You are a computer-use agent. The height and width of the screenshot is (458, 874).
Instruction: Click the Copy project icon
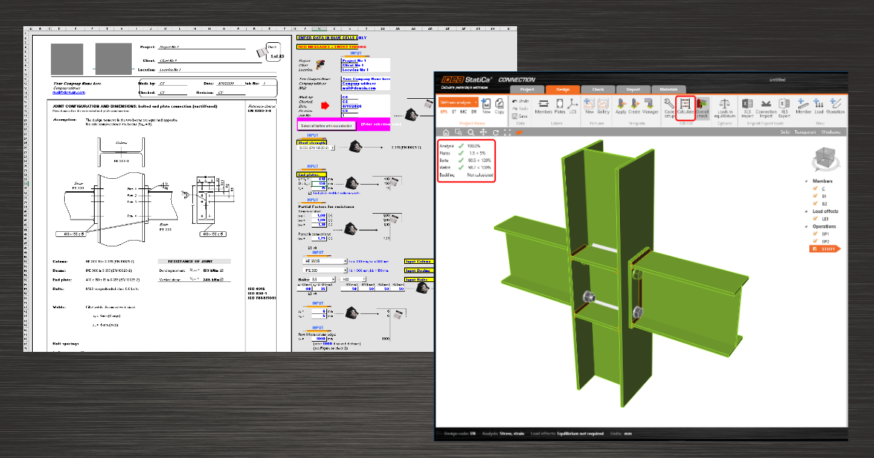point(500,106)
